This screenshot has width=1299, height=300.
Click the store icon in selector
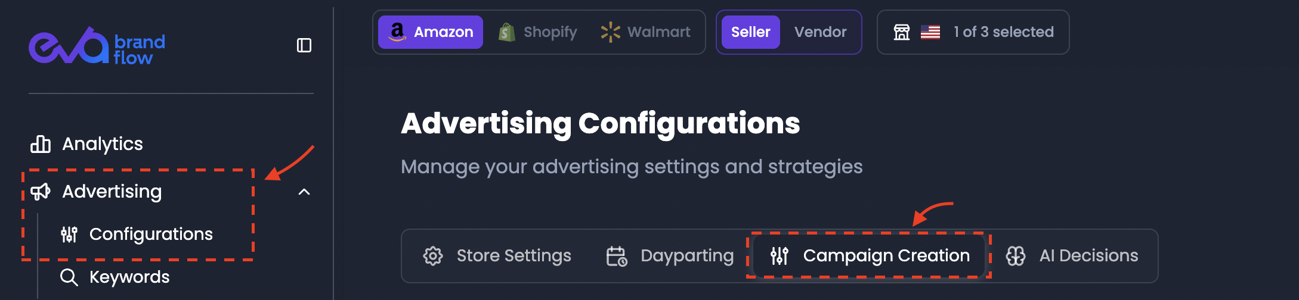coord(902,32)
